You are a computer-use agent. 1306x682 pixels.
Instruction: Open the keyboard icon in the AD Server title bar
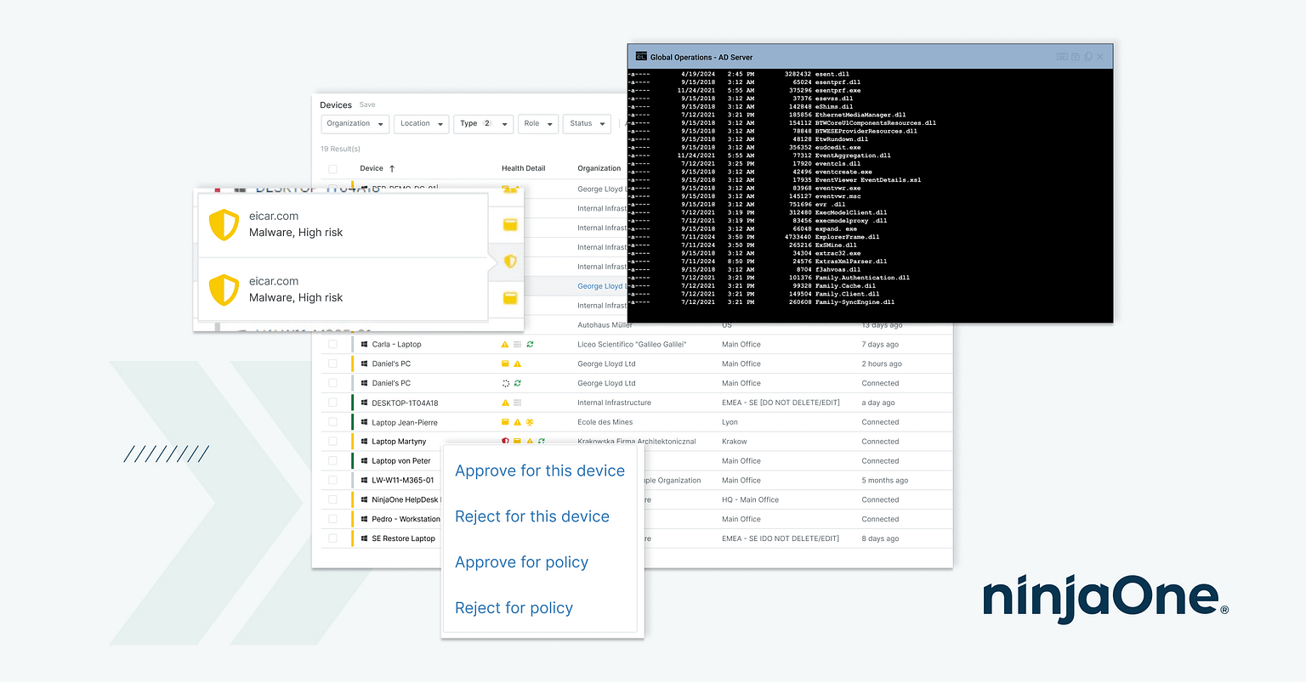click(x=1062, y=56)
